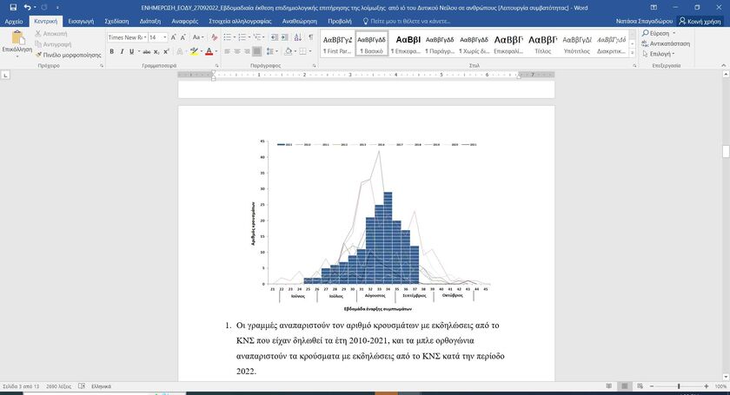
Task: Click the underline button
Action: click(x=133, y=51)
